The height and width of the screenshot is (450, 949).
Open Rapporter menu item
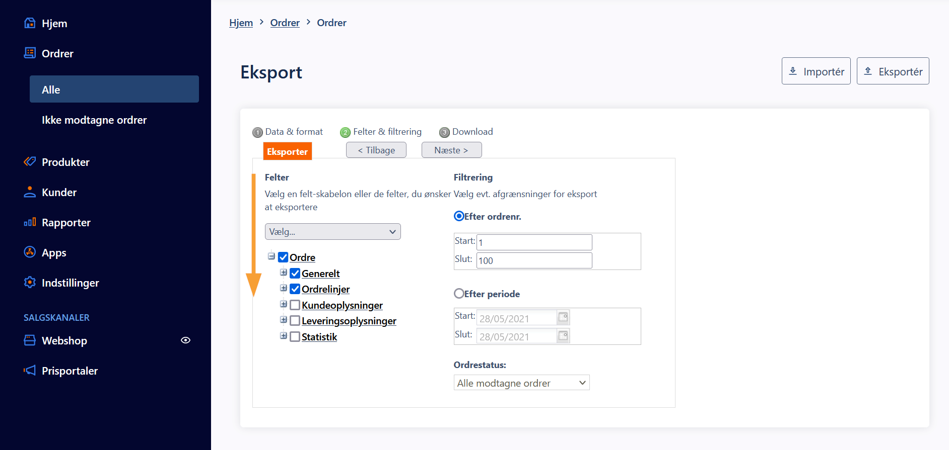click(x=66, y=222)
